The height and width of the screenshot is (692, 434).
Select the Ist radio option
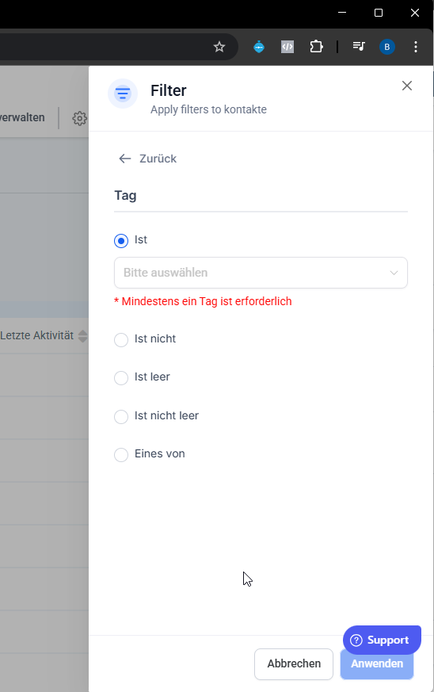pos(121,240)
